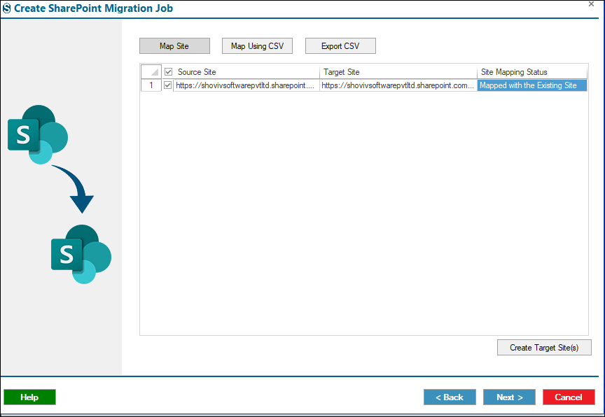Close the Create SharePoint Migration Job window
This screenshot has width=605, height=417.
591,4
